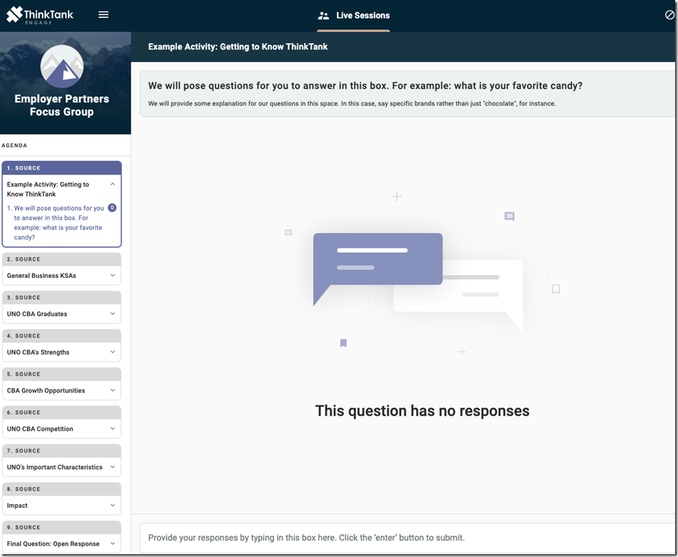Collapse the Example Activity agenda item
Screen dimensions: 678x557
tap(113, 184)
